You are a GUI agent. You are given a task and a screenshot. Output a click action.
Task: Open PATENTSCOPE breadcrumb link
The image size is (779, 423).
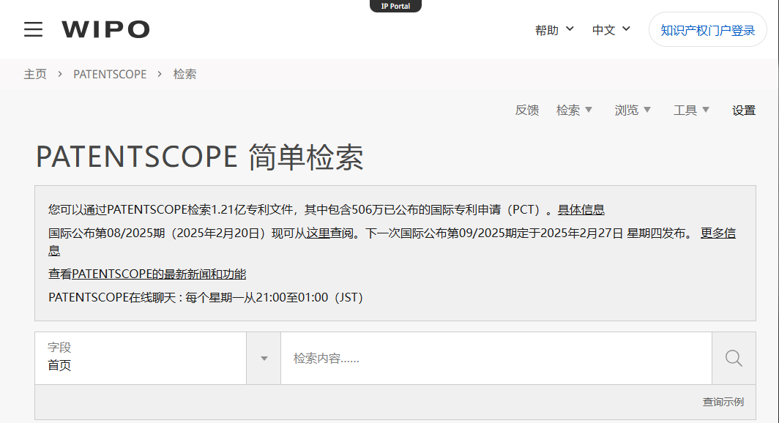tap(110, 74)
